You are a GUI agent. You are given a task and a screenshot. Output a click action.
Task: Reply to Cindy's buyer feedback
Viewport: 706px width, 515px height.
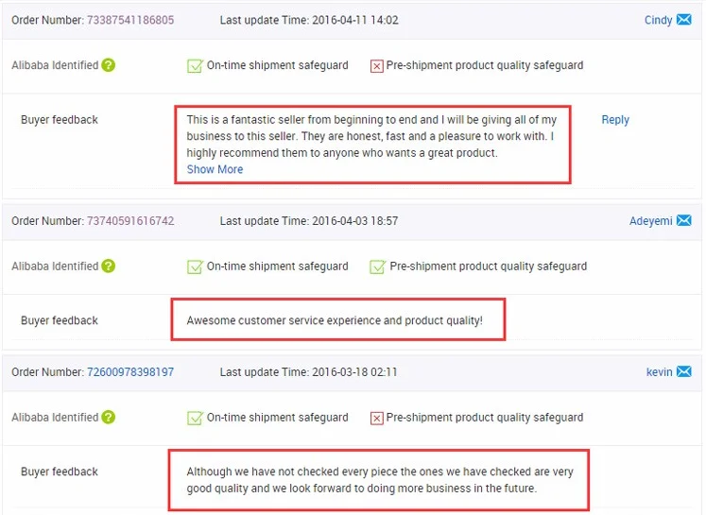coord(615,120)
